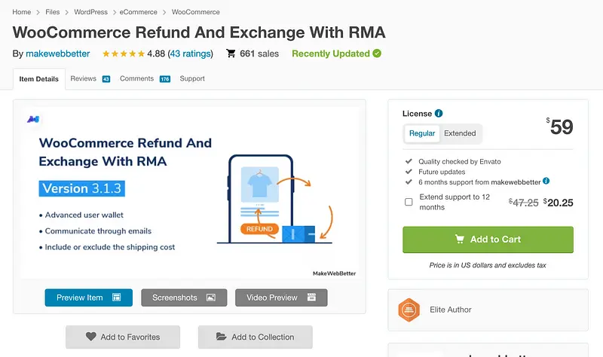
Task: Click the Reviews count badge 43
Action: 106,79
